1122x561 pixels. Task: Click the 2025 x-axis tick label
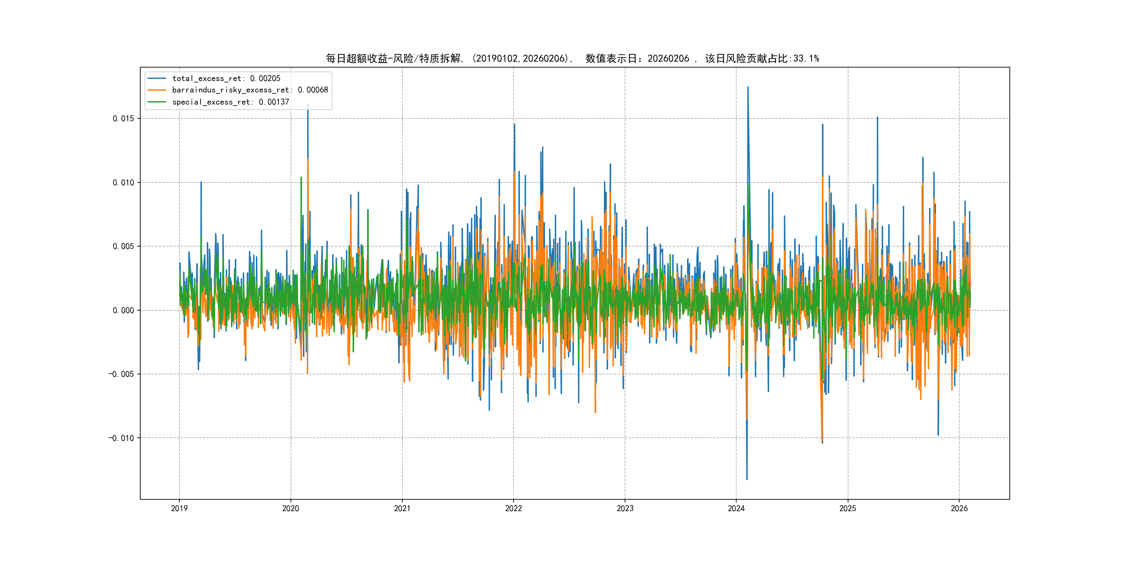(x=848, y=508)
